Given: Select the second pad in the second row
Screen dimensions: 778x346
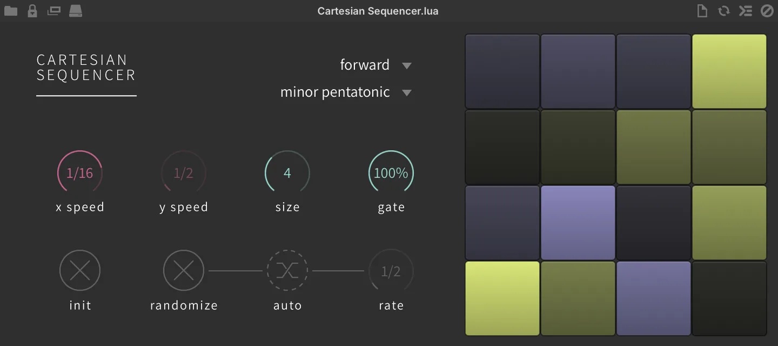Looking at the screenshot, I should [x=578, y=147].
